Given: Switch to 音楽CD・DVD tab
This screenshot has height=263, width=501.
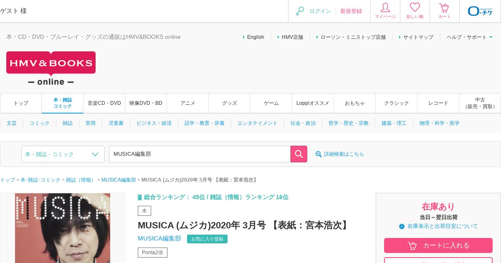Looking at the screenshot, I should [104, 103].
